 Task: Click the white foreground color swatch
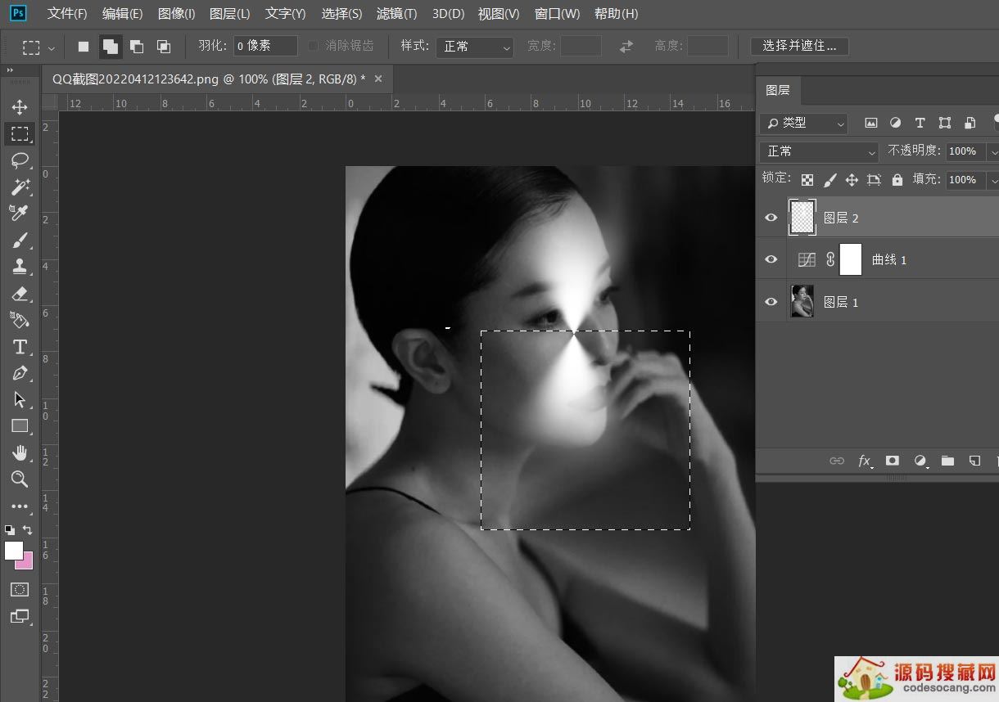13,551
